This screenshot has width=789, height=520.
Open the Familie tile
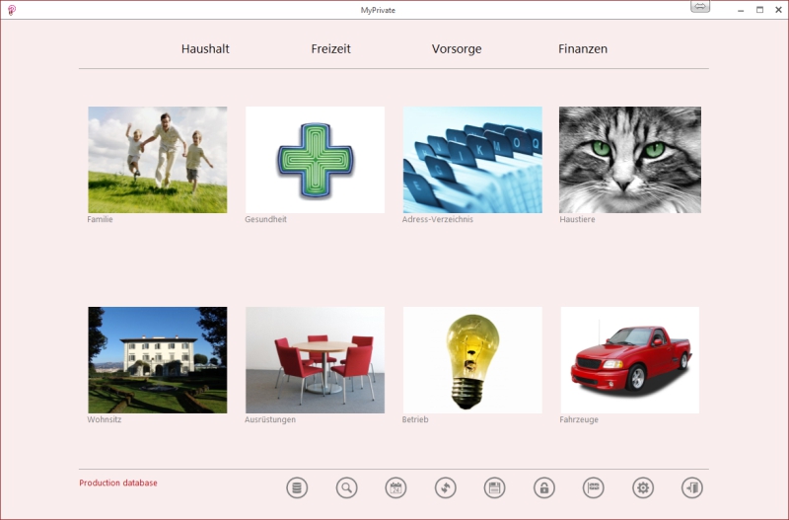(158, 160)
